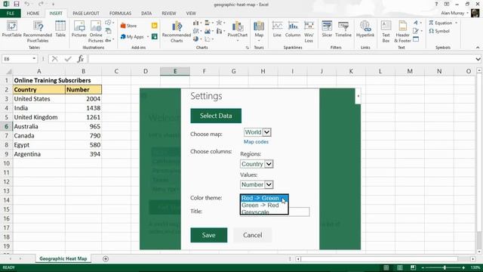Insert a Timeline filter

point(343,29)
